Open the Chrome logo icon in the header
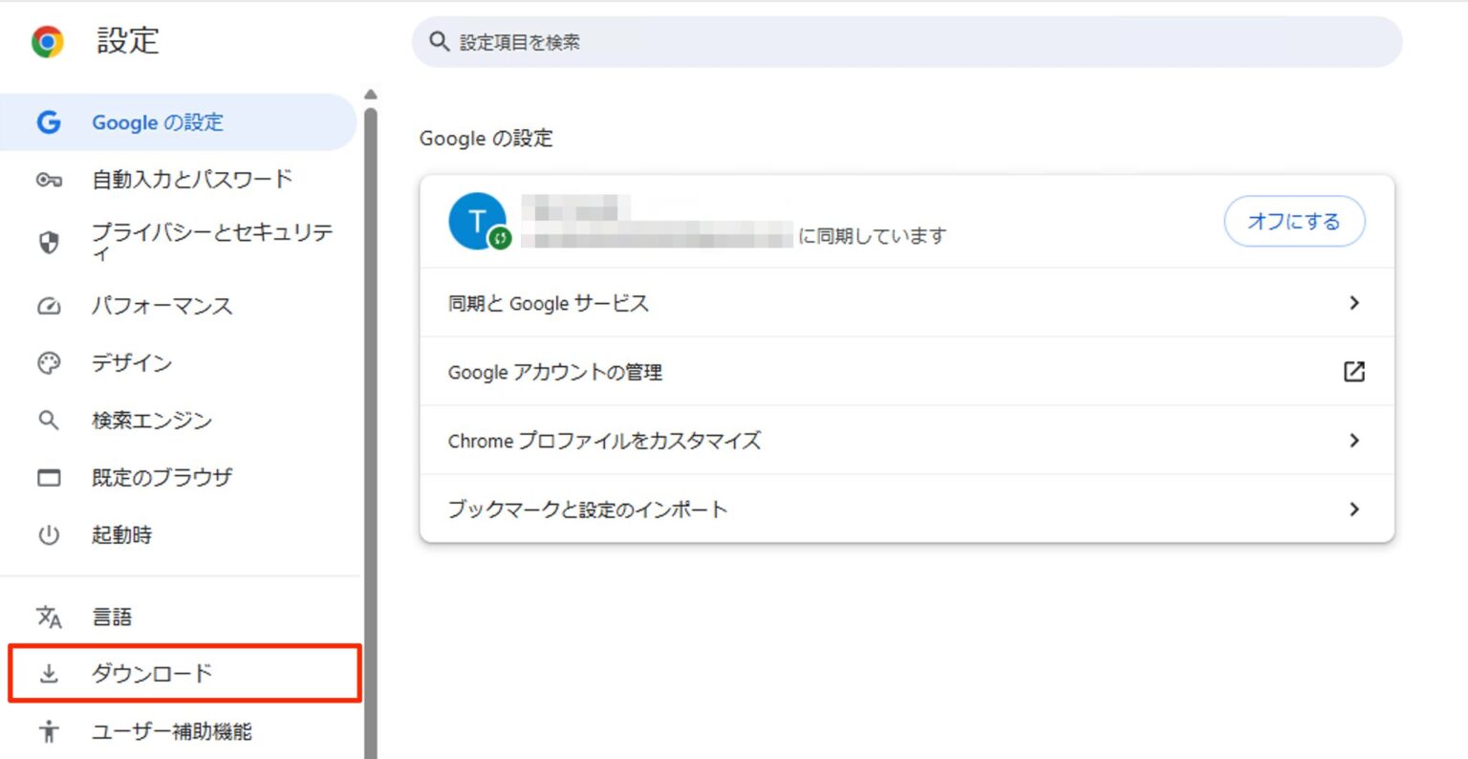The image size is (1468, 759). (45, 41)
